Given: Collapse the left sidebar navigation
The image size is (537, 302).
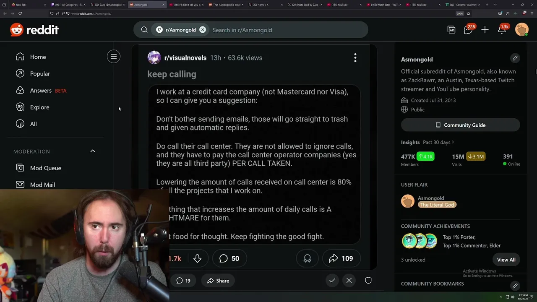Looking at the screenshot, I should 114,57.
